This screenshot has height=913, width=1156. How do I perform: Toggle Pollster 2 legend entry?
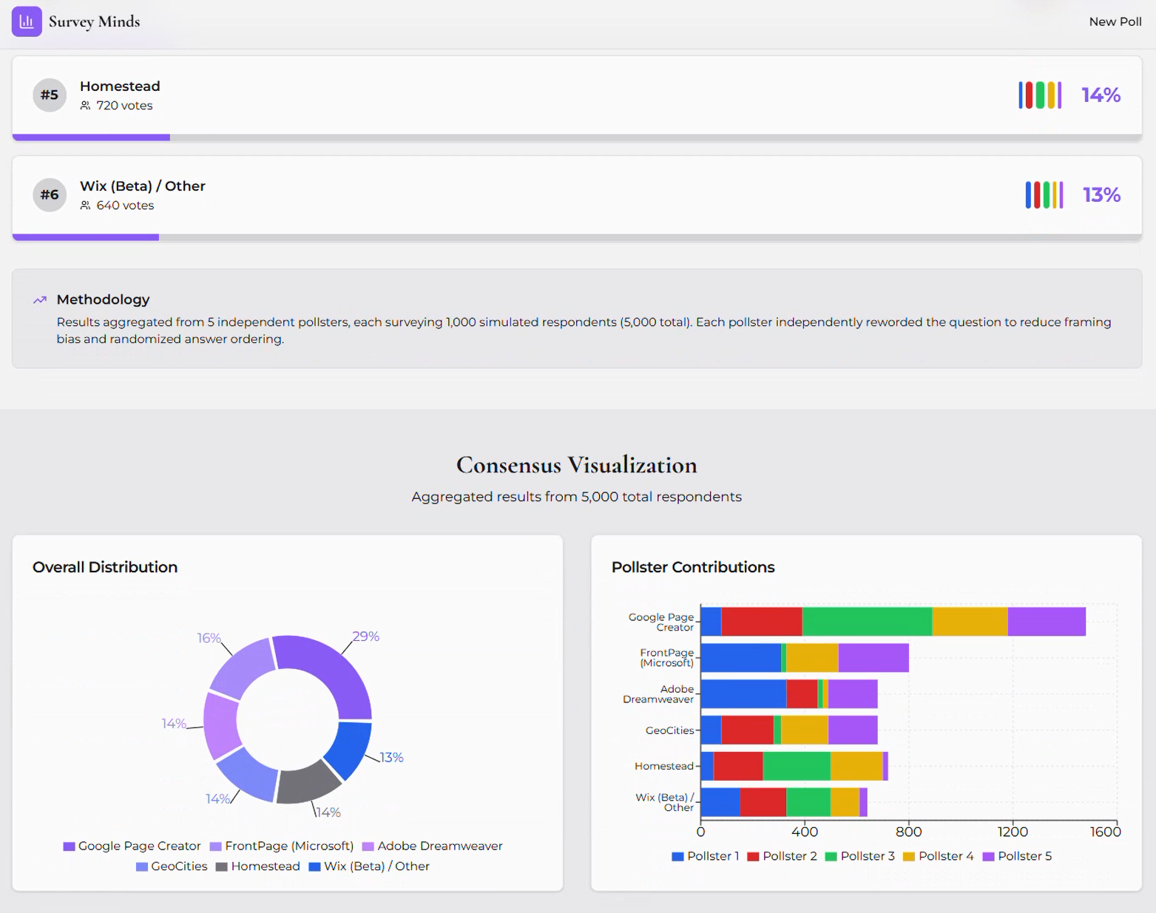782,856
